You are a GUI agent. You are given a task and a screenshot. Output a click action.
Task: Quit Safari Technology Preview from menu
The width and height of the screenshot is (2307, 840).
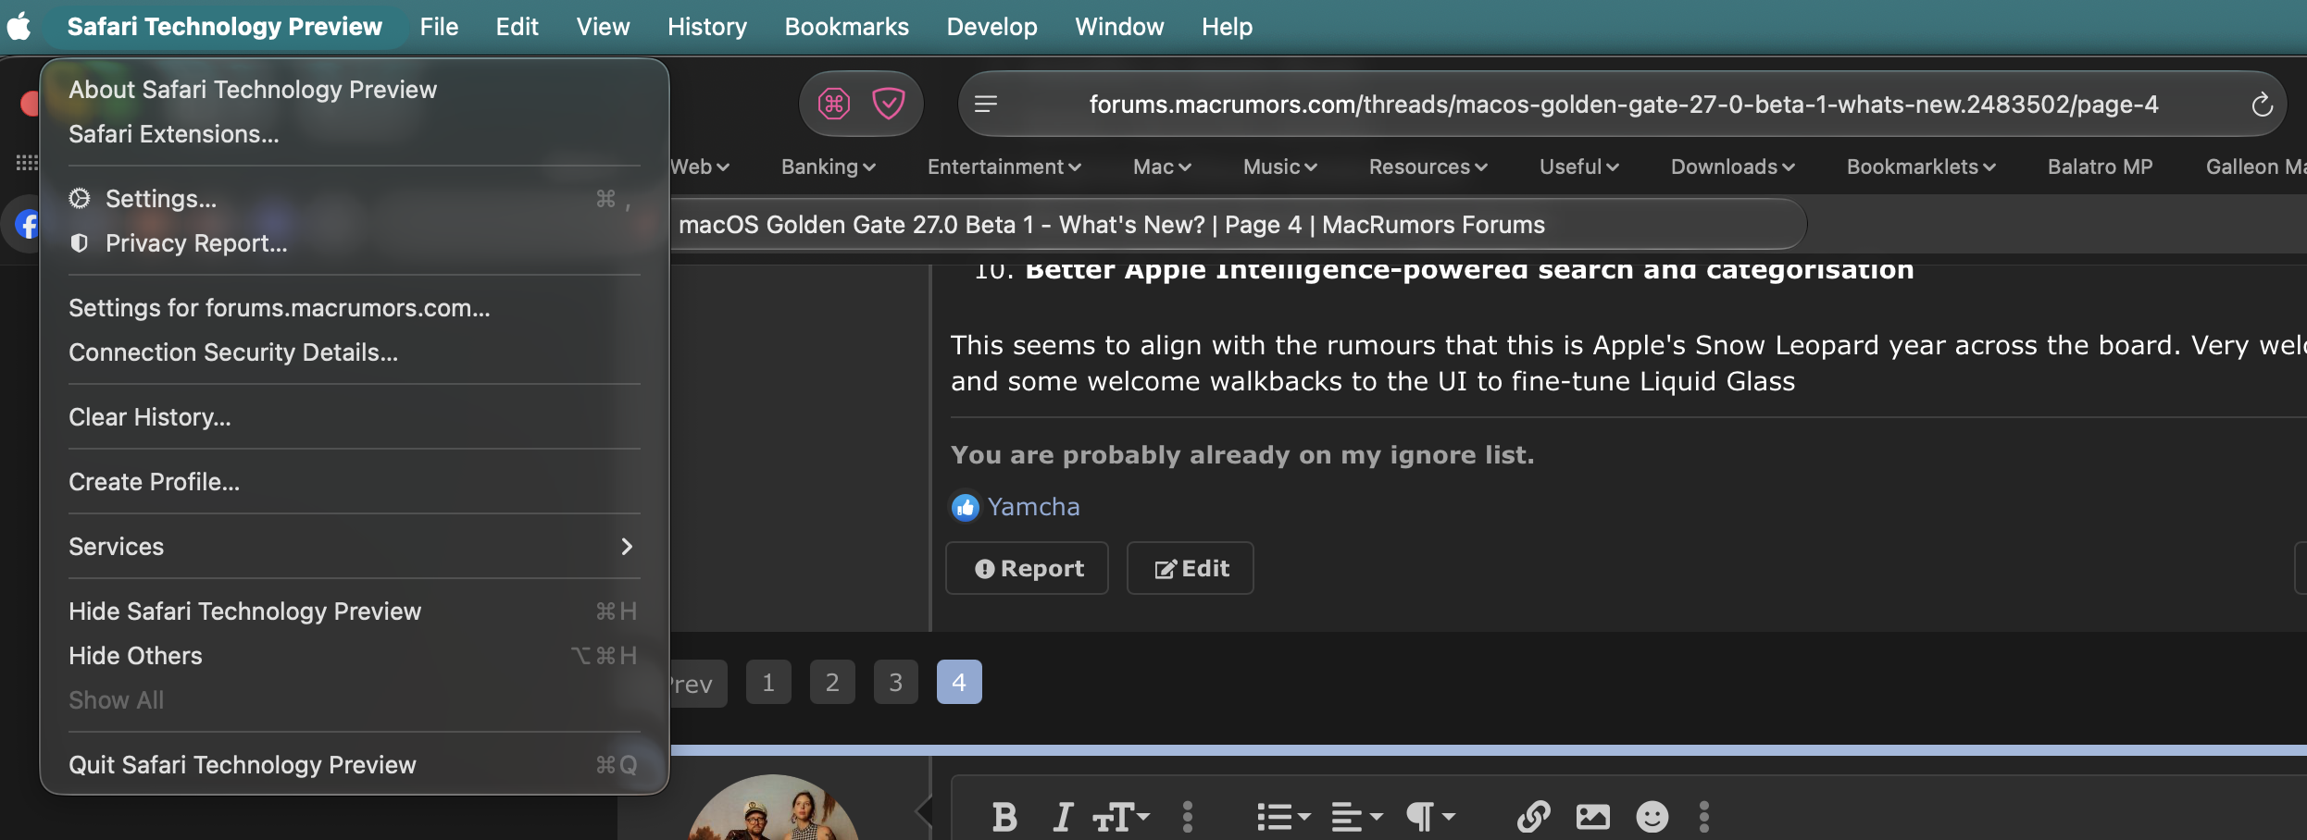[355, 765]
